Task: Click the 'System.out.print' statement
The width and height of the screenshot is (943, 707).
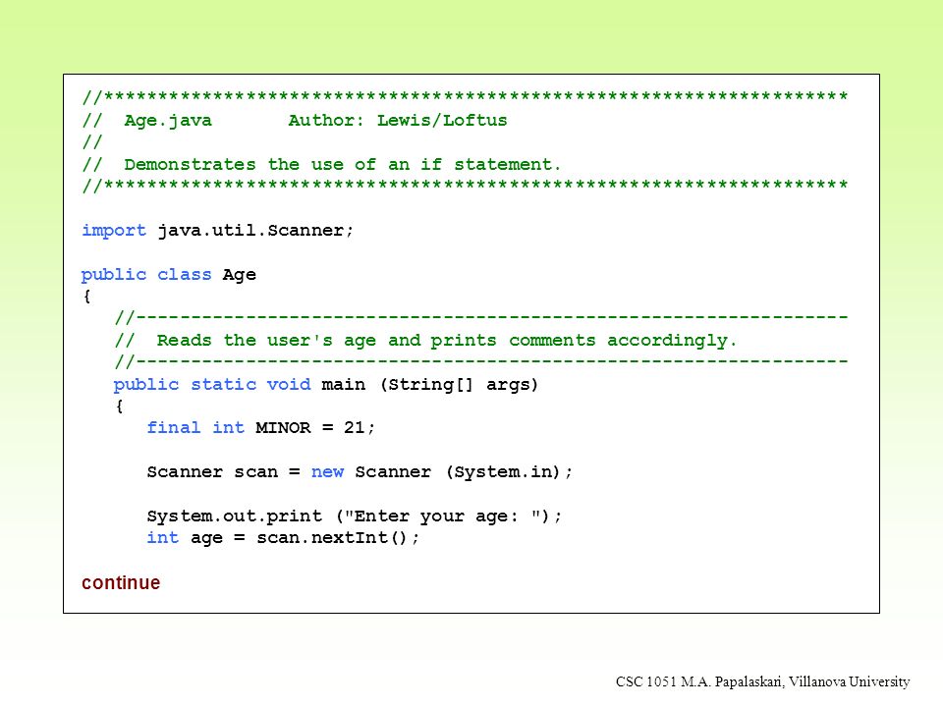Action: tap(234, 517)
